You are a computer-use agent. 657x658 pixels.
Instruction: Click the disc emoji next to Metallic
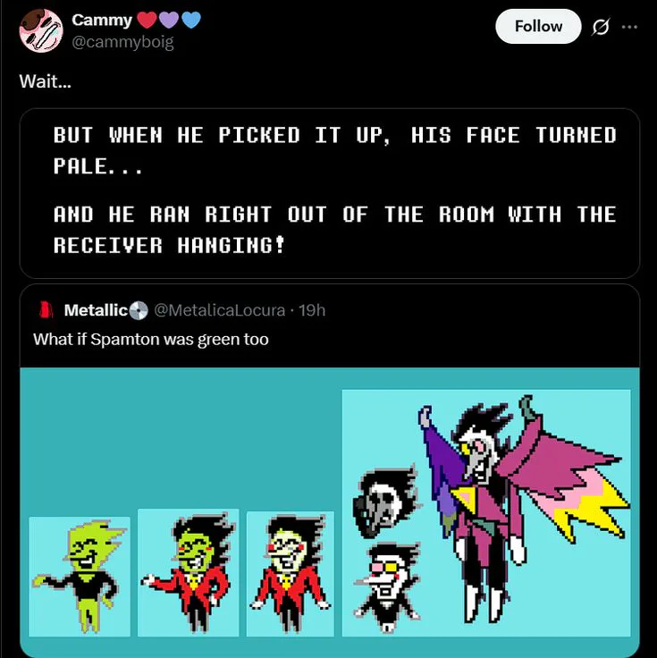139,310
